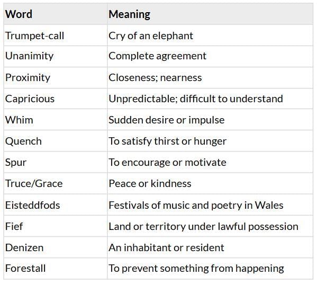Click Sudden desire or impulse text
The image size is (317, 284).
167,120
